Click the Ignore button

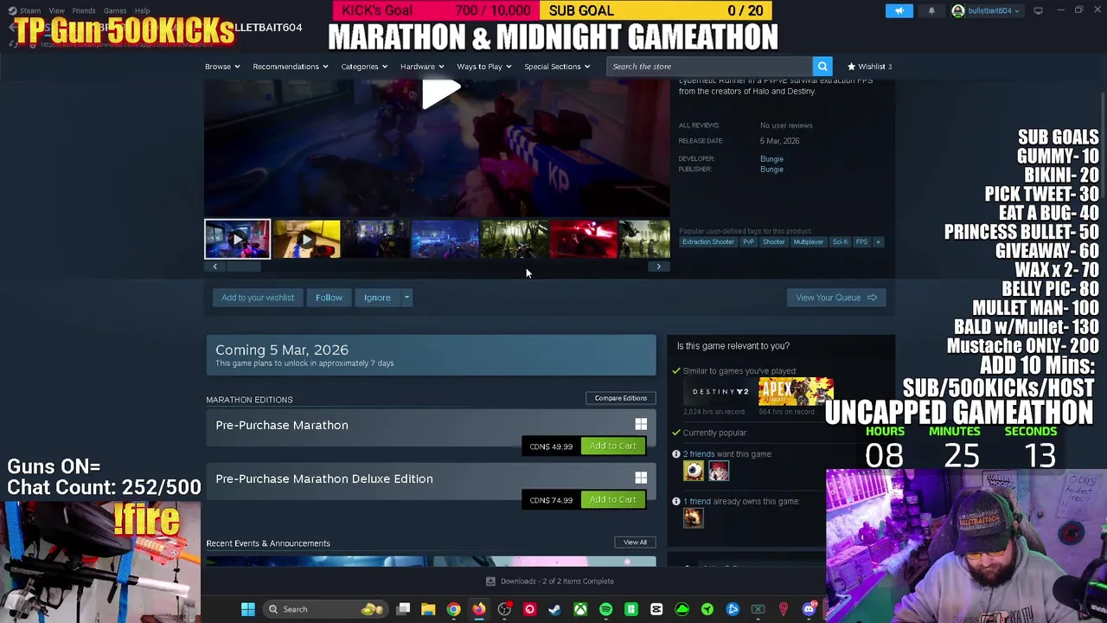(x=377, y=298)
